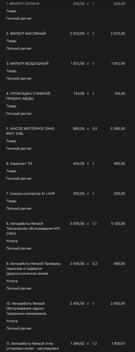Click the 2 033,00 unit price of oil filter

tap(77, 34)
